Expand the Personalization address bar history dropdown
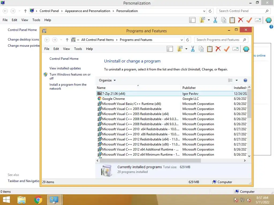The height and width of the screenshot is (205, 274). click(x=204, y=11)
